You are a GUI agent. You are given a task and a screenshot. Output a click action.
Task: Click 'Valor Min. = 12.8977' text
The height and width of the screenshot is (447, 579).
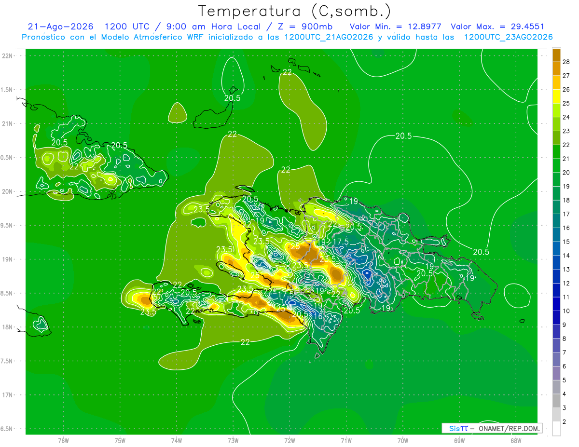(x=395, y=27)
